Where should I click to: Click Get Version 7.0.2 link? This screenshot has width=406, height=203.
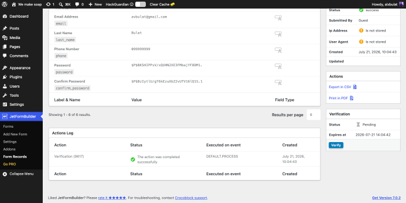(x=386, y=198)
